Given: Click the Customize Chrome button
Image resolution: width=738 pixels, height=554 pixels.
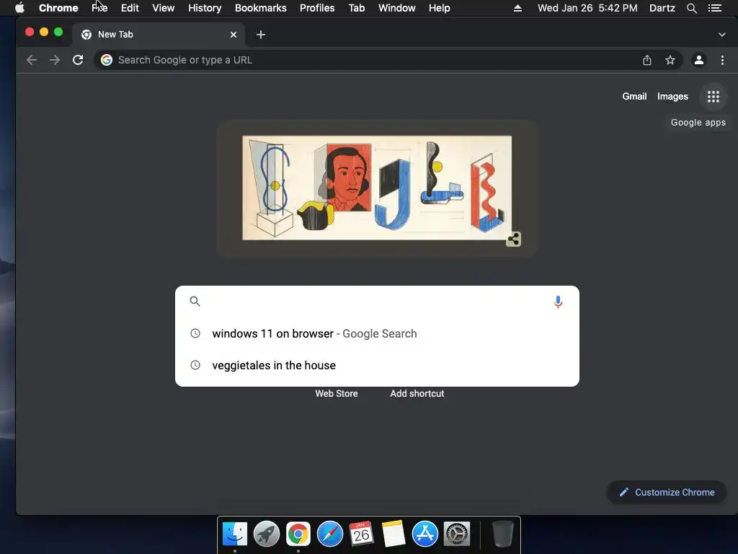Looking at the screenshot, I should (667, 492).
